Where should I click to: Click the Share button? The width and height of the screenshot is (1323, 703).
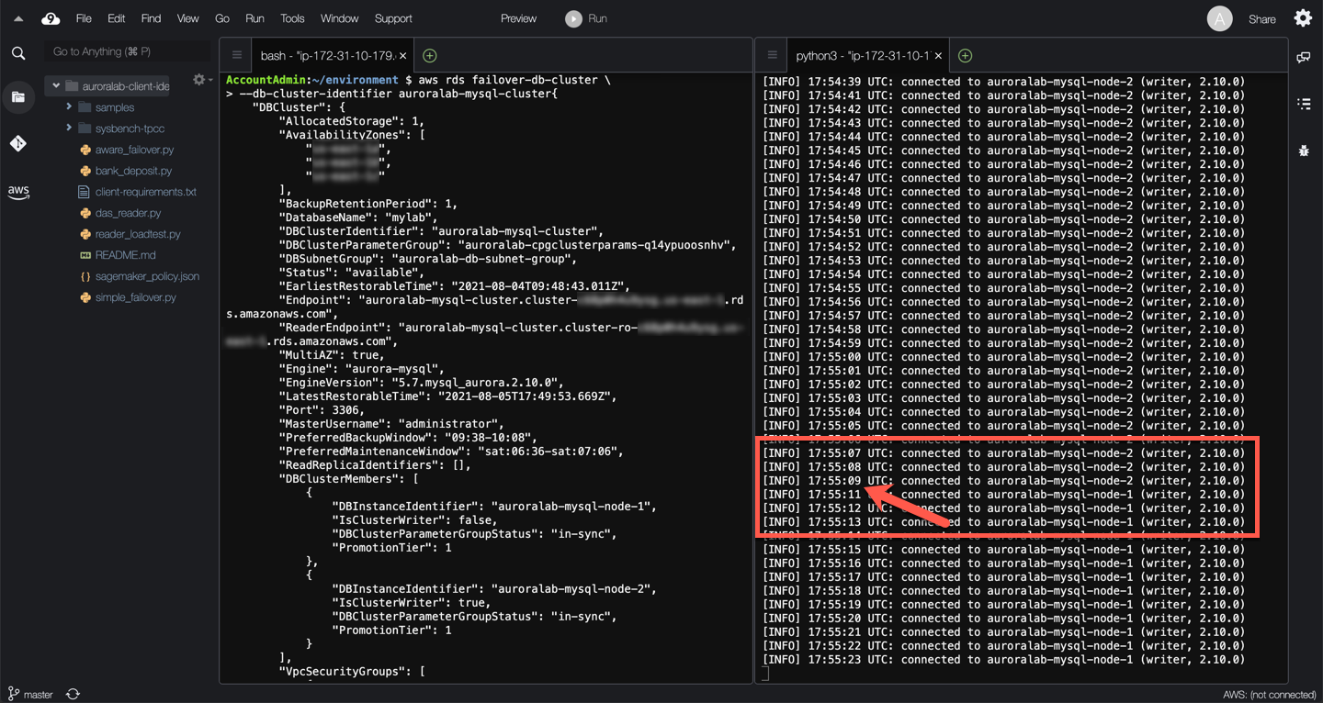[x=1261, y=19]
